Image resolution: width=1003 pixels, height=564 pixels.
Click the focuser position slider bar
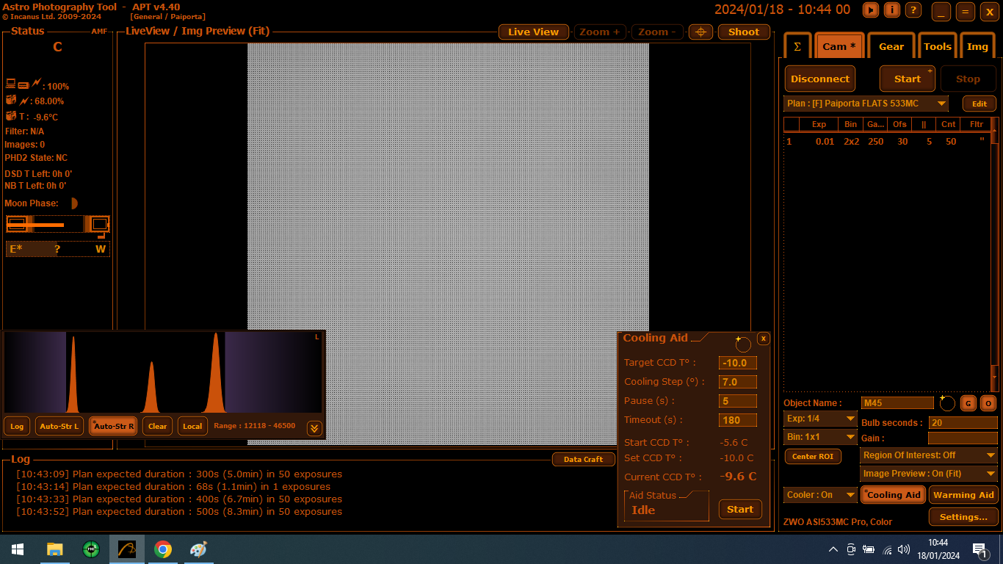(58, 224)
